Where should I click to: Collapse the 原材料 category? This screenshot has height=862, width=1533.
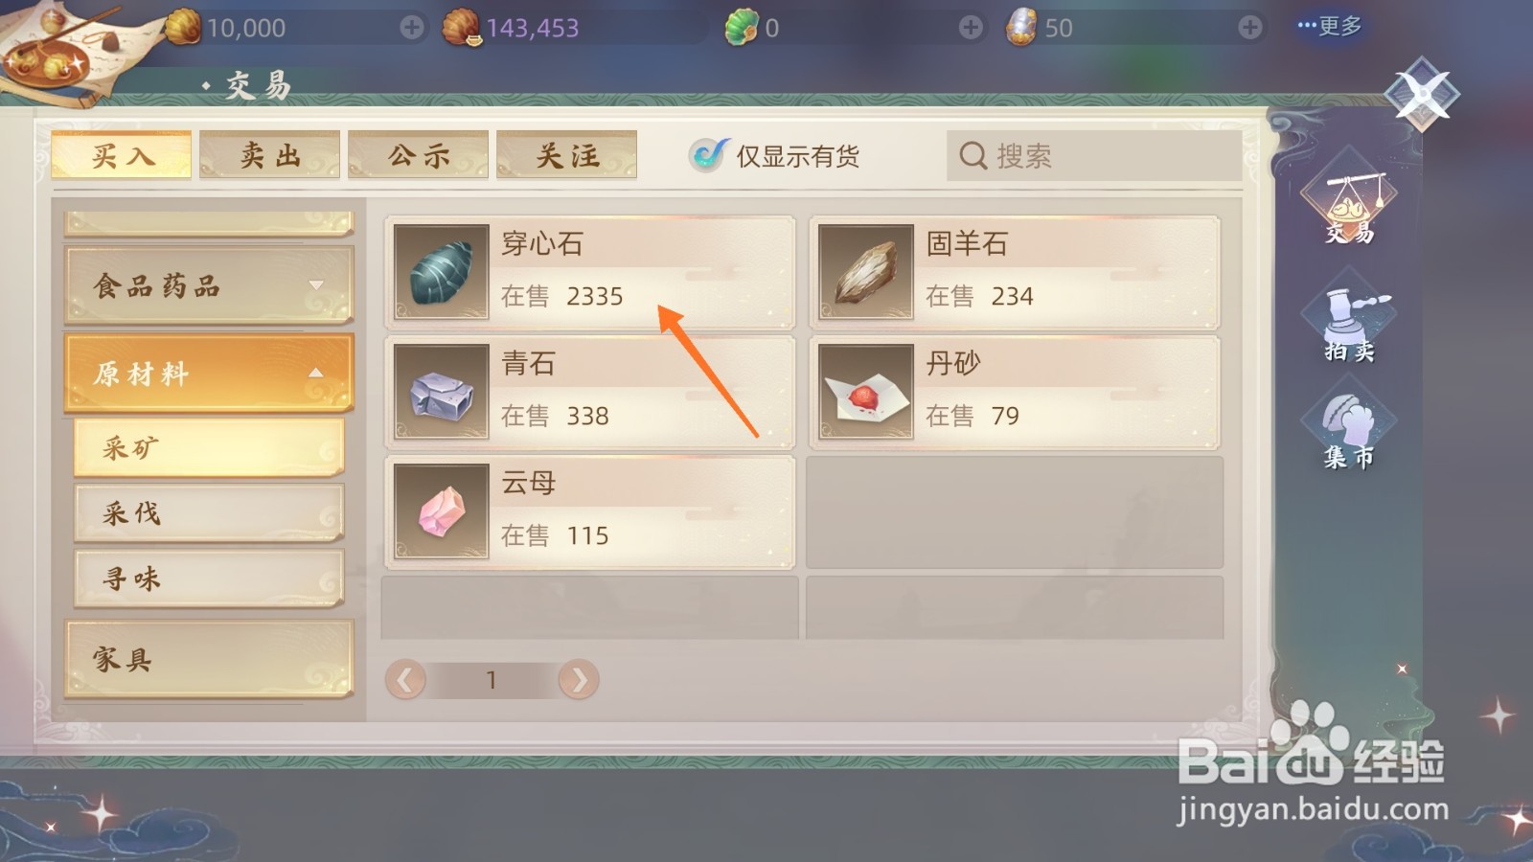tap(209, 374)
